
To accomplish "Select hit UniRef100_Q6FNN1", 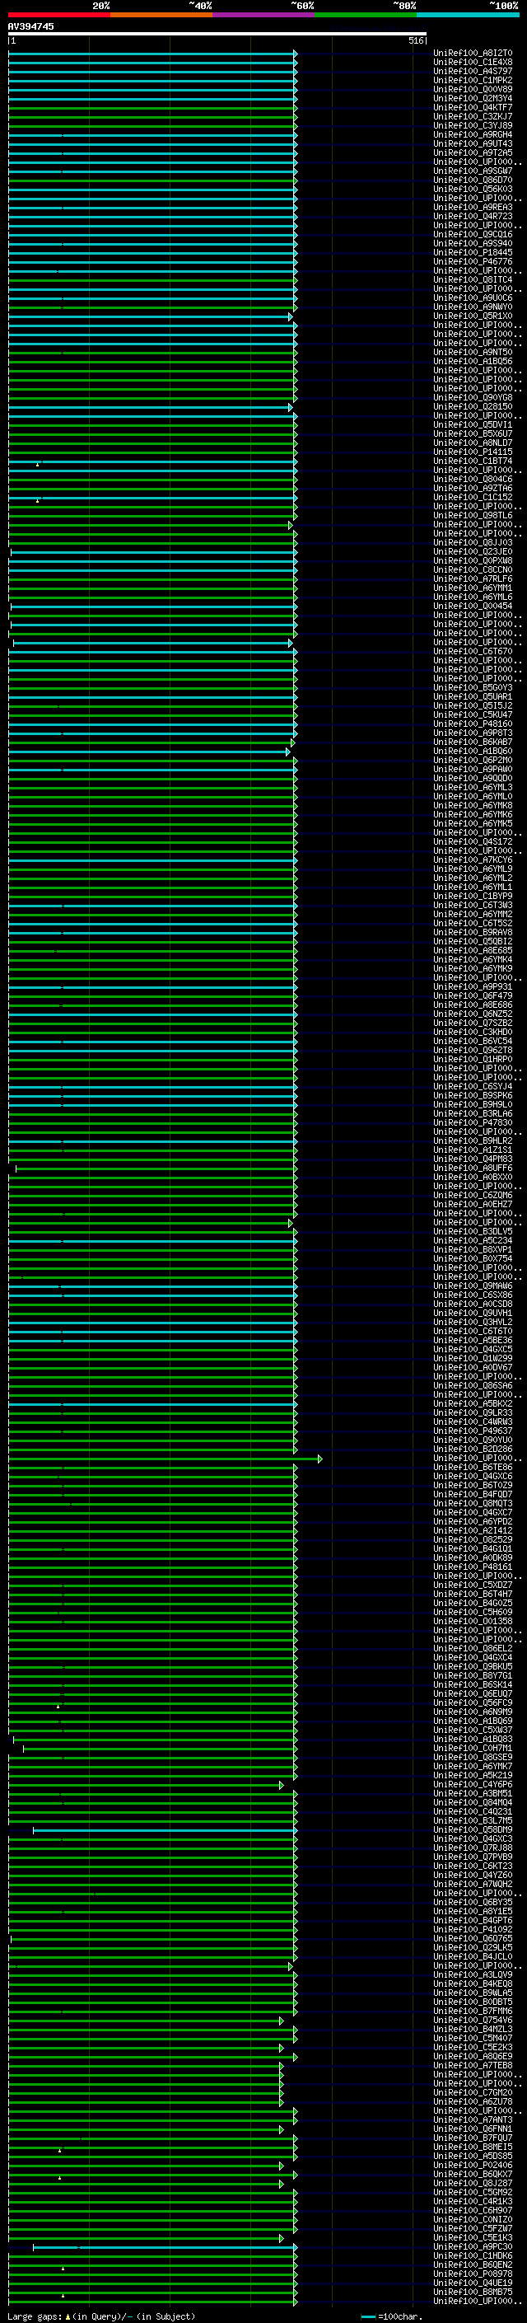I will (x=473, y=2129).
